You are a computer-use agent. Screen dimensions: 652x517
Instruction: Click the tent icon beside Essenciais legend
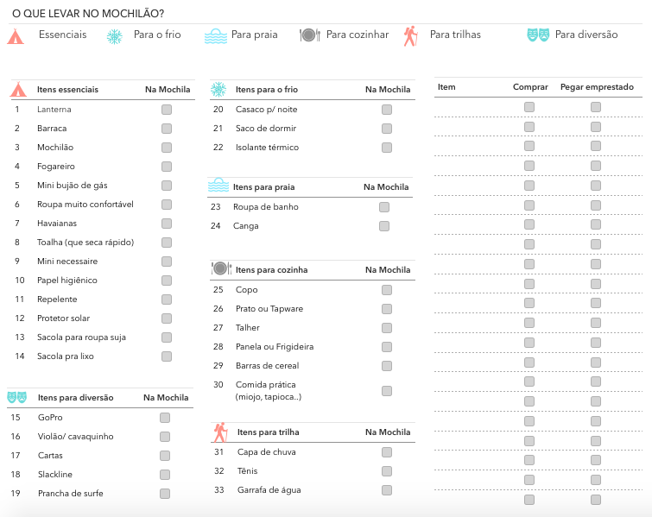tap(16, 36)
